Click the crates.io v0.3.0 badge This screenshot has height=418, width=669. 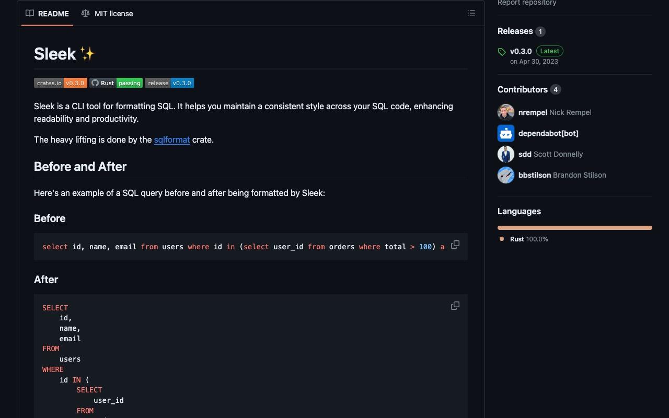pos(61,83)
